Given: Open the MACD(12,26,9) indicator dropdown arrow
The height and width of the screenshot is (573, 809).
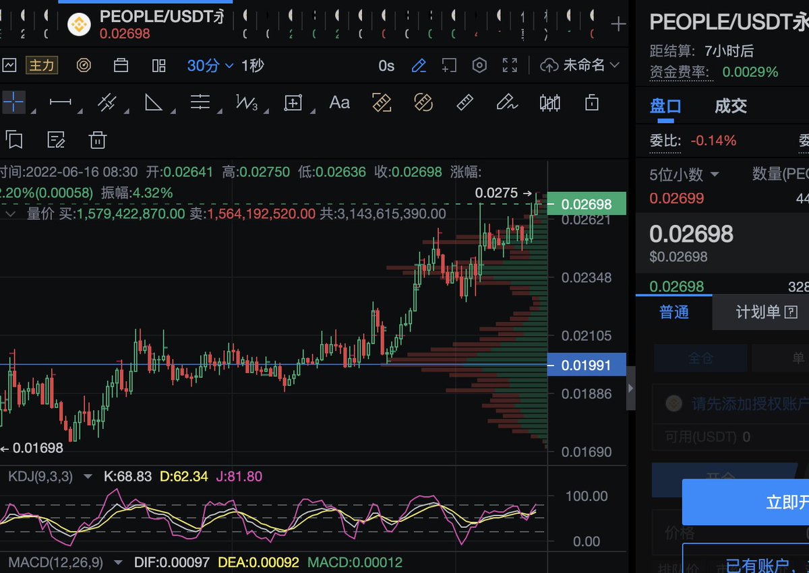Looking at the screenshot, I should coord(118,562).
